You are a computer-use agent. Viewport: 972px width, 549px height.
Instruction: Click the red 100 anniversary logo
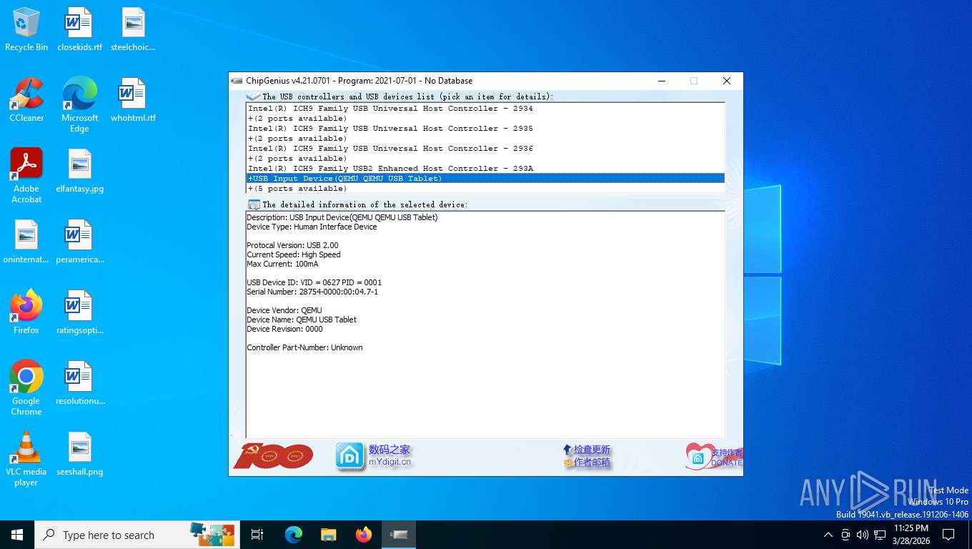pos(273,455)
